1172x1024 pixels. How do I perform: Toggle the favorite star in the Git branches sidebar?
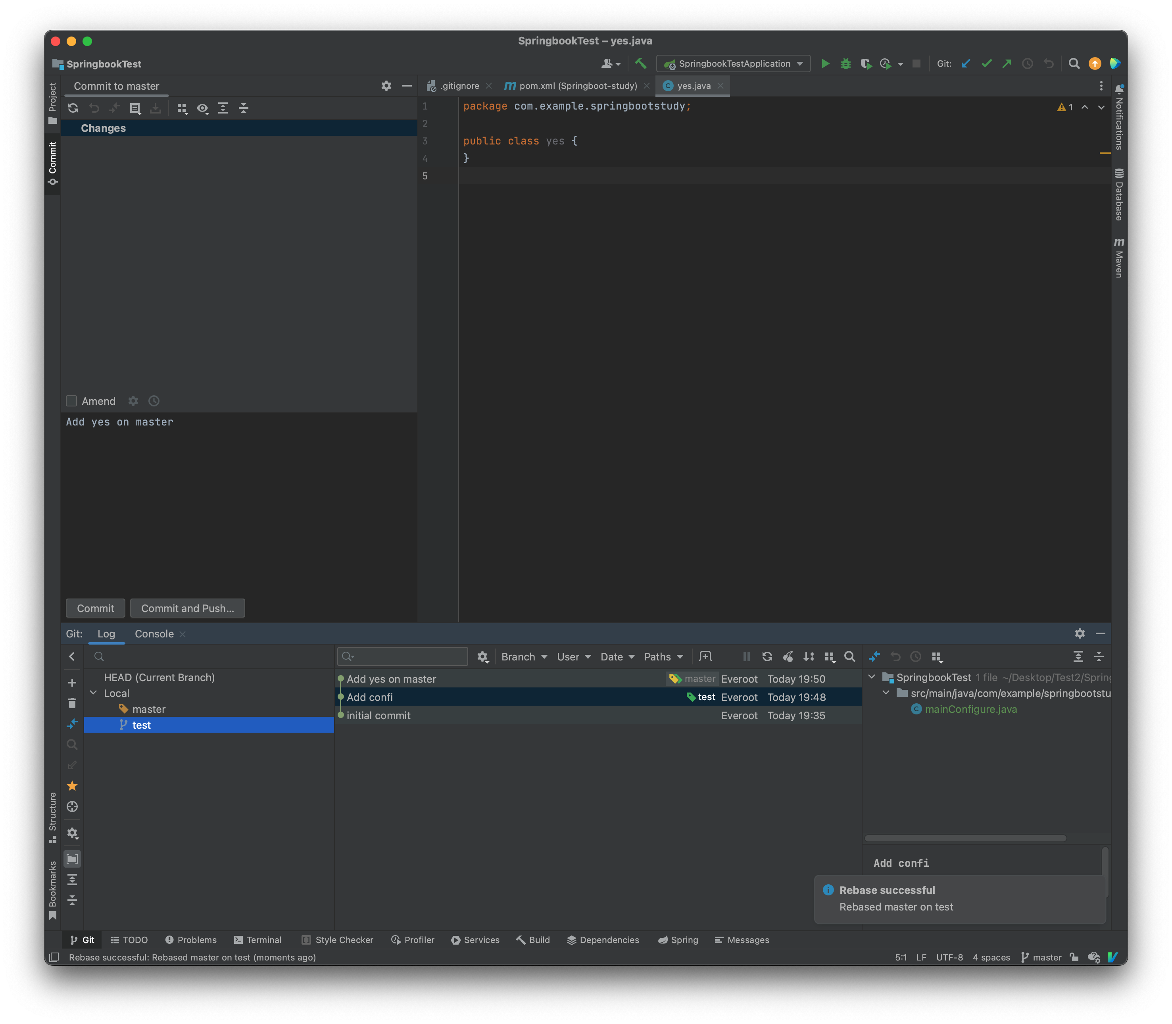coord(72,786)
